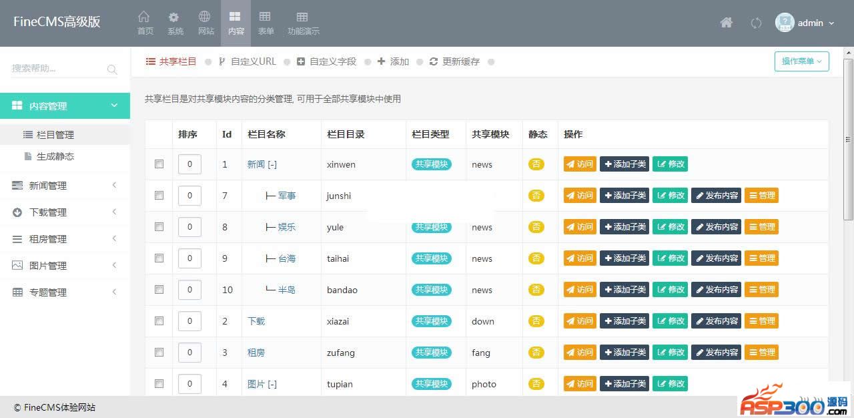Open the 系统 gear icon in top navigation
The width and height of the screenshot is (854, 418).
click(175, 17)
